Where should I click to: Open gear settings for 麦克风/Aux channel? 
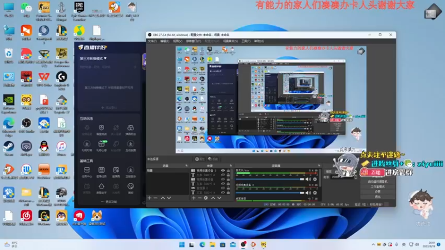click(315, 179)
